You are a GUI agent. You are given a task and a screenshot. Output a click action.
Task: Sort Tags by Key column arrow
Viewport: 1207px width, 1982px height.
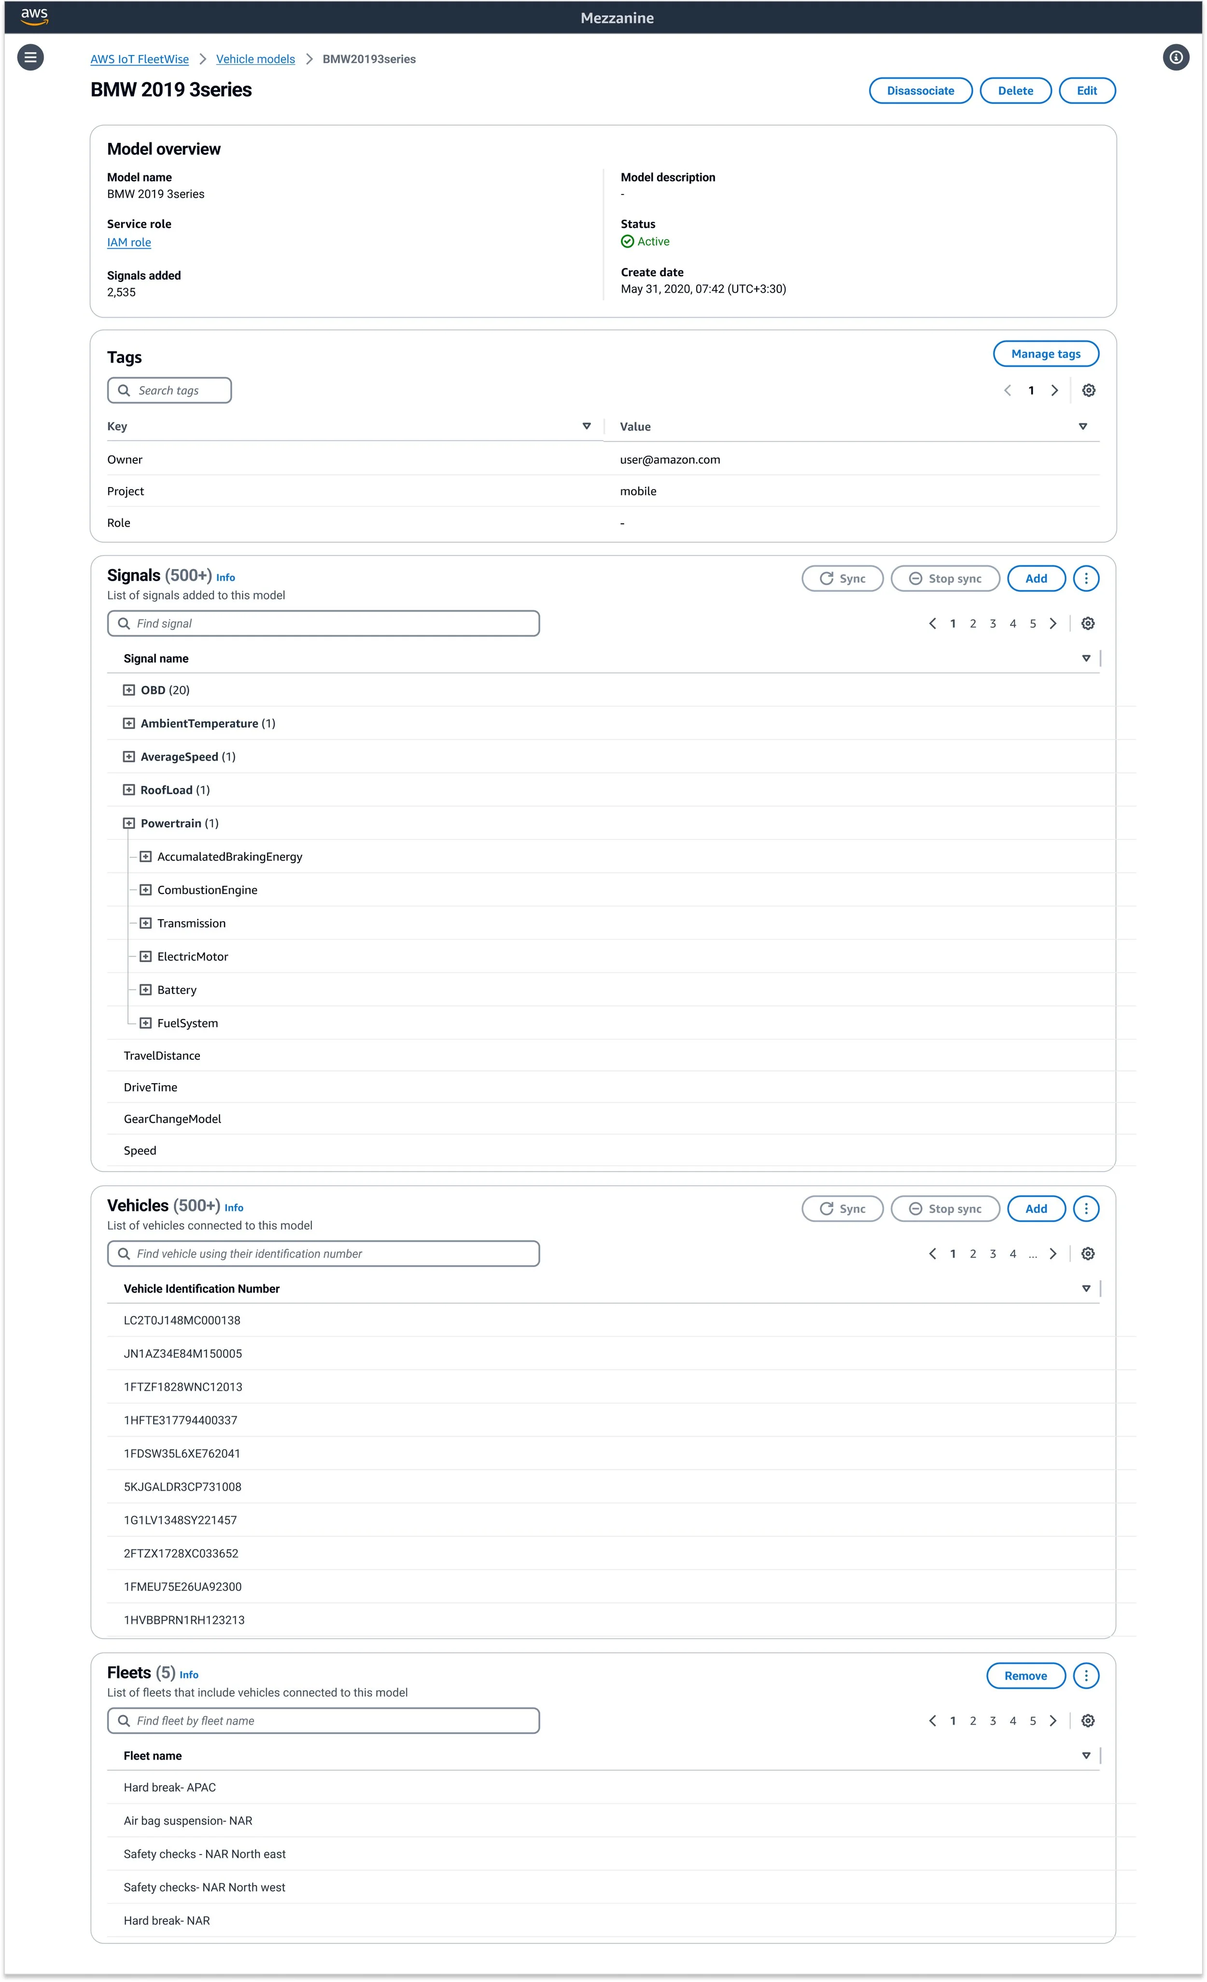[586, 426]
